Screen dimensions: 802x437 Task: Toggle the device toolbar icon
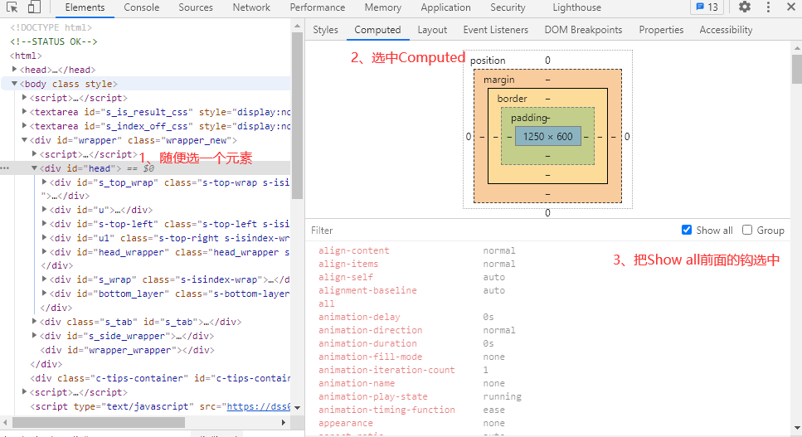point(34,7)
